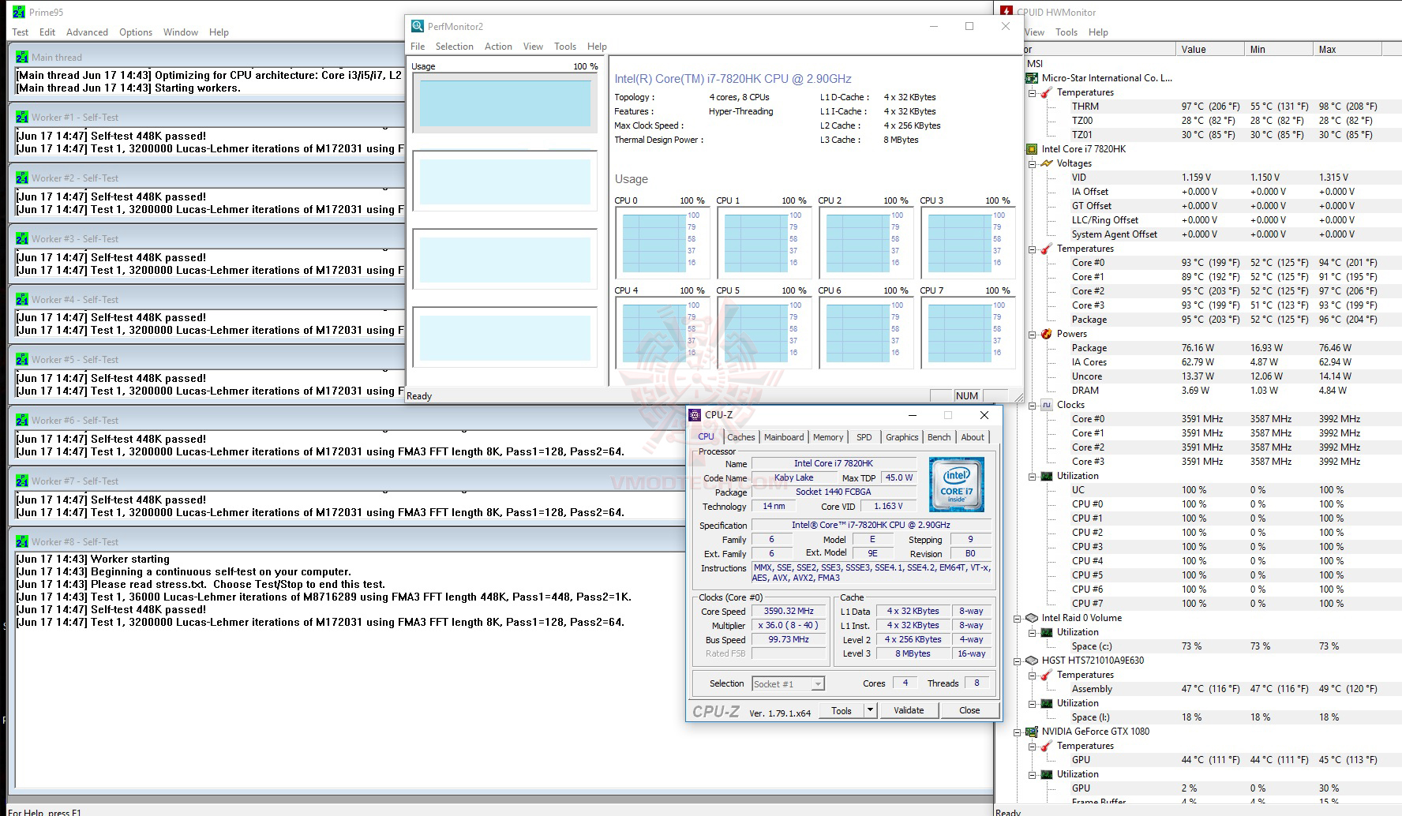Click the Worker #1 Self-Test window icon
The width and height of the screenshot is (1402, 816).
(22, 117)
